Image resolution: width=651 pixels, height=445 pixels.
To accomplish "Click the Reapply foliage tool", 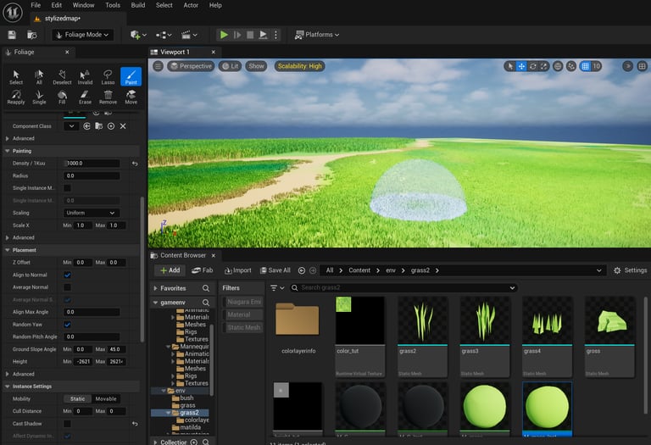I will (x=16, y=97).
